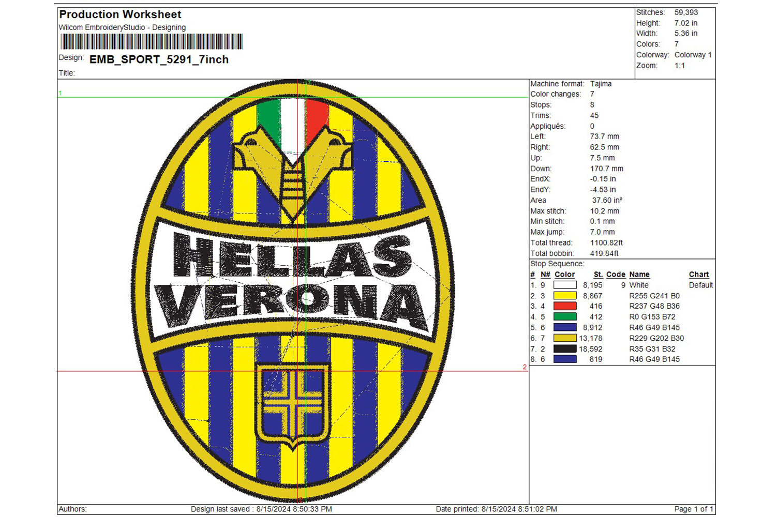Click the 'Name' column header
The image size is (777, 517).
coord(639,275)
